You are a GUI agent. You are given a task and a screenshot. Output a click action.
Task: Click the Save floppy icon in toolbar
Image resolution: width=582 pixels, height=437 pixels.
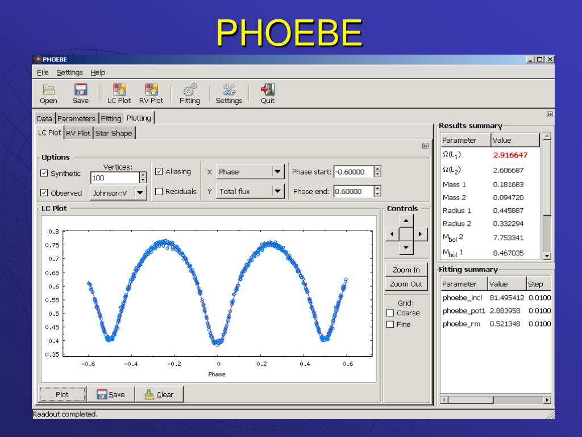pyautogui.click(x=81, y=94)
